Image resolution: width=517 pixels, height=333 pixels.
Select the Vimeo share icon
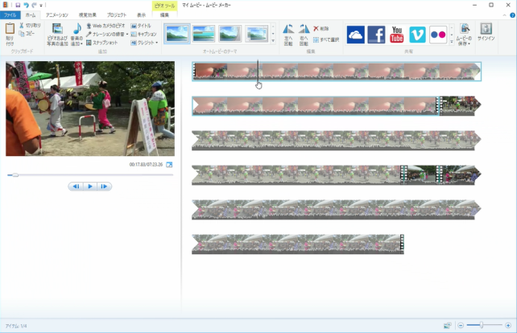tap(418, 35)
